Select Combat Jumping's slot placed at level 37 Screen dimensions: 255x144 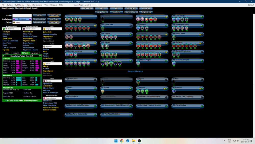pyautogui.click(x=75, y=54)
